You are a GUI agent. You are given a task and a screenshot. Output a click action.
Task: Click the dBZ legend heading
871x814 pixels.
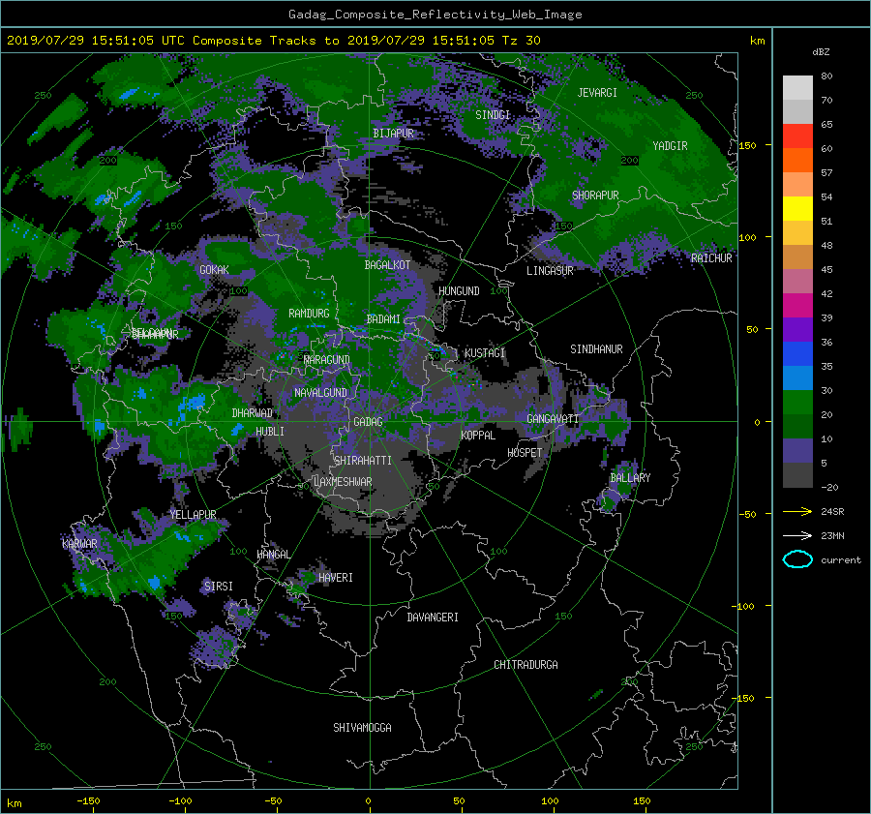pyautogui.click(x=821, y=52)
